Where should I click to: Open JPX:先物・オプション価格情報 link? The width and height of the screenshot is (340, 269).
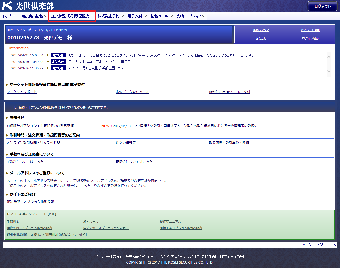pos(30,201)
